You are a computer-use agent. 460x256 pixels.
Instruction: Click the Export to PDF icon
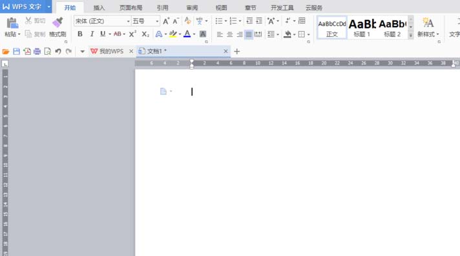[x=27, y=52]
